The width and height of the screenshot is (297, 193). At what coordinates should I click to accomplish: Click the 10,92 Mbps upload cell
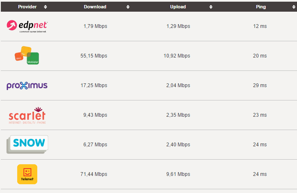tap(177, 56)
